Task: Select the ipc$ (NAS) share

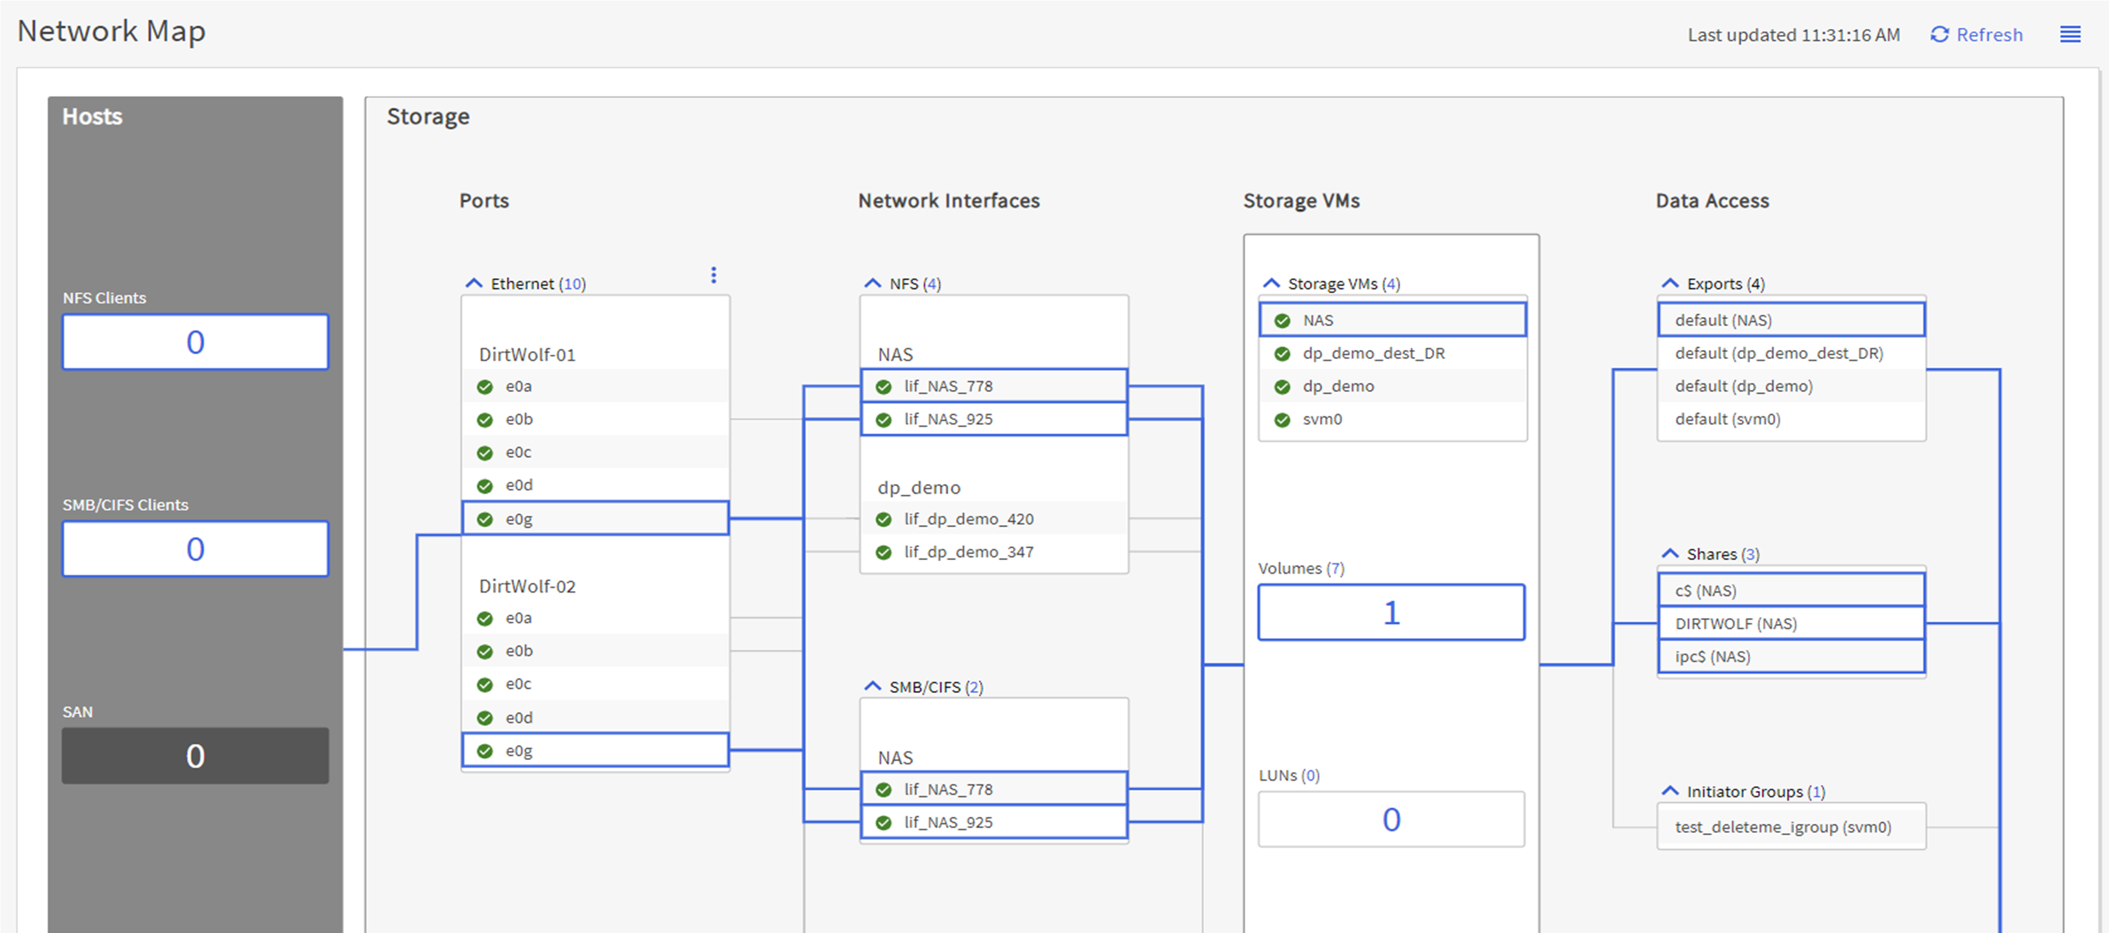Action: coord(1791,656)
